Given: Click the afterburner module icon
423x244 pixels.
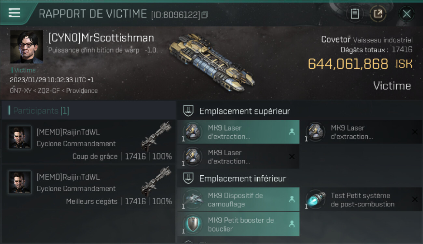Looking at the screenshot, I should (x=316, y=199).
